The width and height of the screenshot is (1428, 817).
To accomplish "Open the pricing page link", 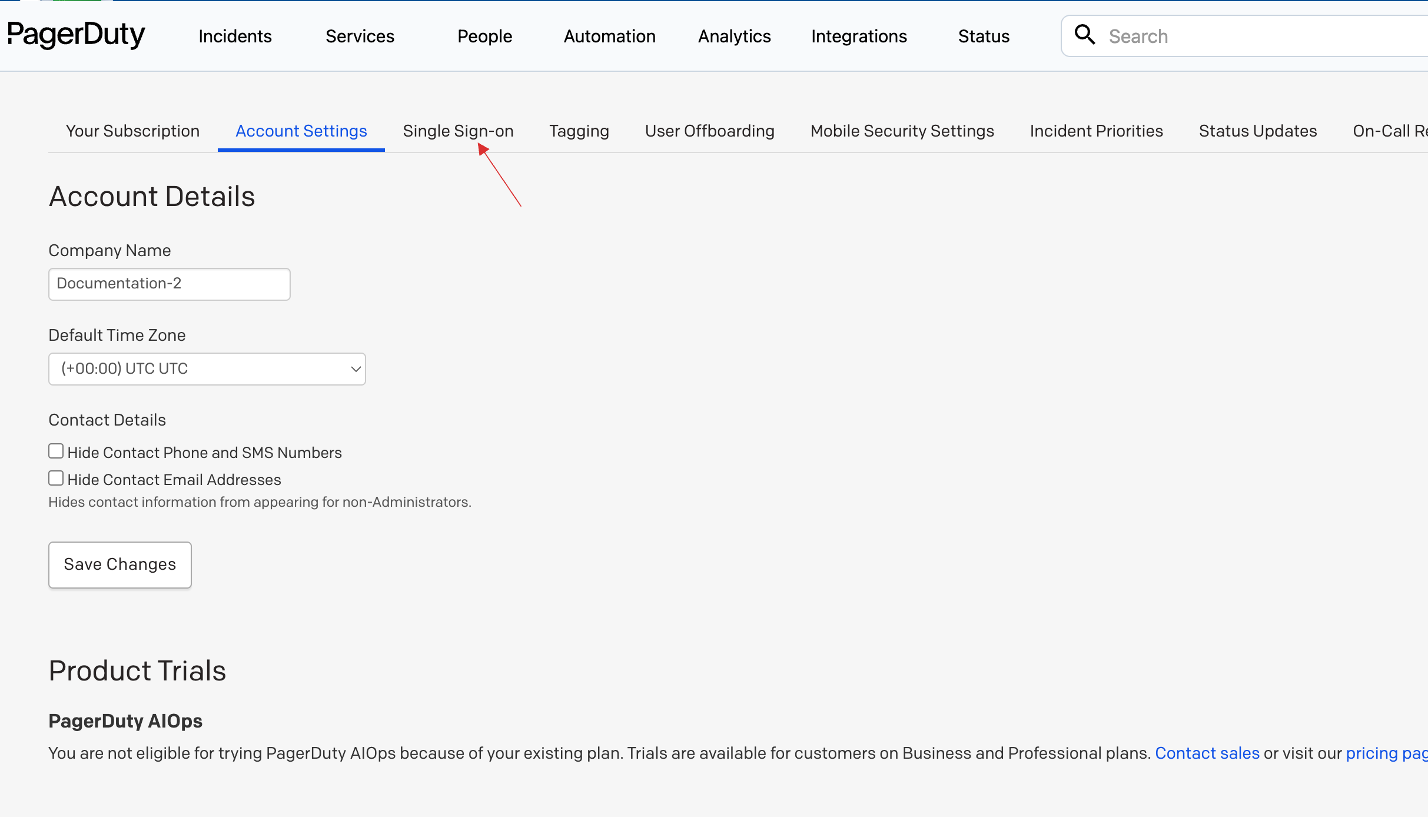I will click(1387, 753).
